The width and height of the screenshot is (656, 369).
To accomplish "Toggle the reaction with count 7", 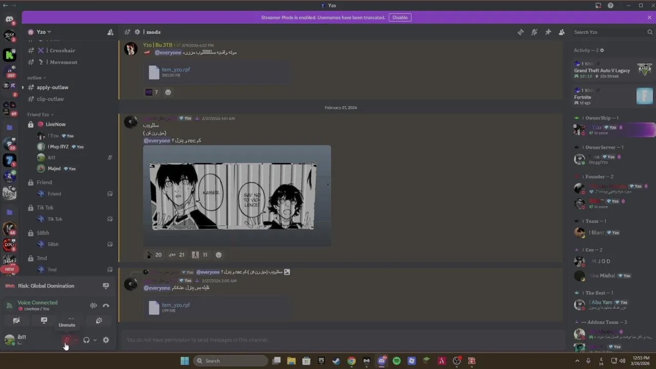I will (x=152, y=92).
